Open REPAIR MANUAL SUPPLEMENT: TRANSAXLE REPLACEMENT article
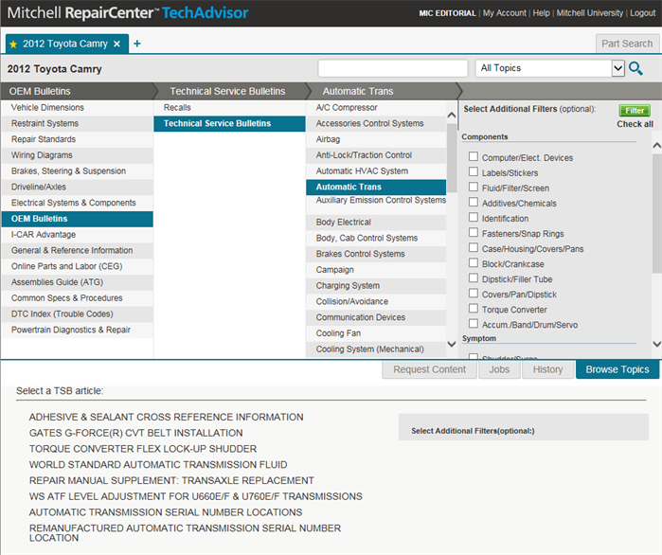662x555 pixels. (171, 481)
